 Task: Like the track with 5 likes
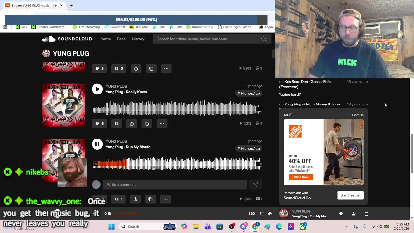(99, 68)
